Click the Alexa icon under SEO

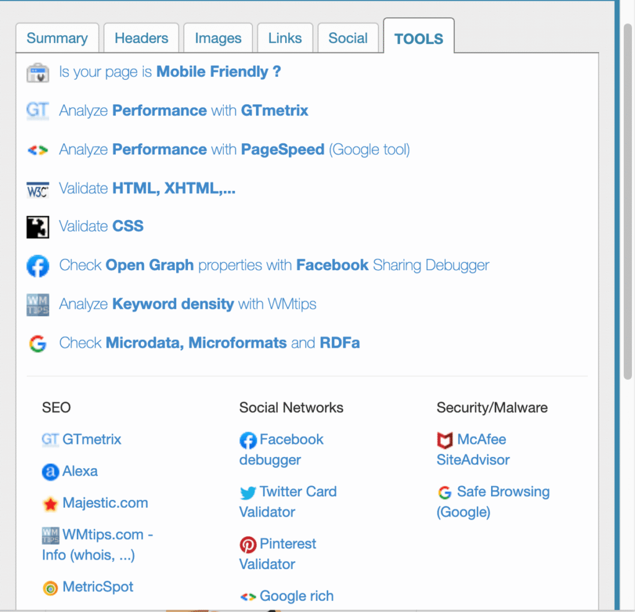click(x=51, y=472)
